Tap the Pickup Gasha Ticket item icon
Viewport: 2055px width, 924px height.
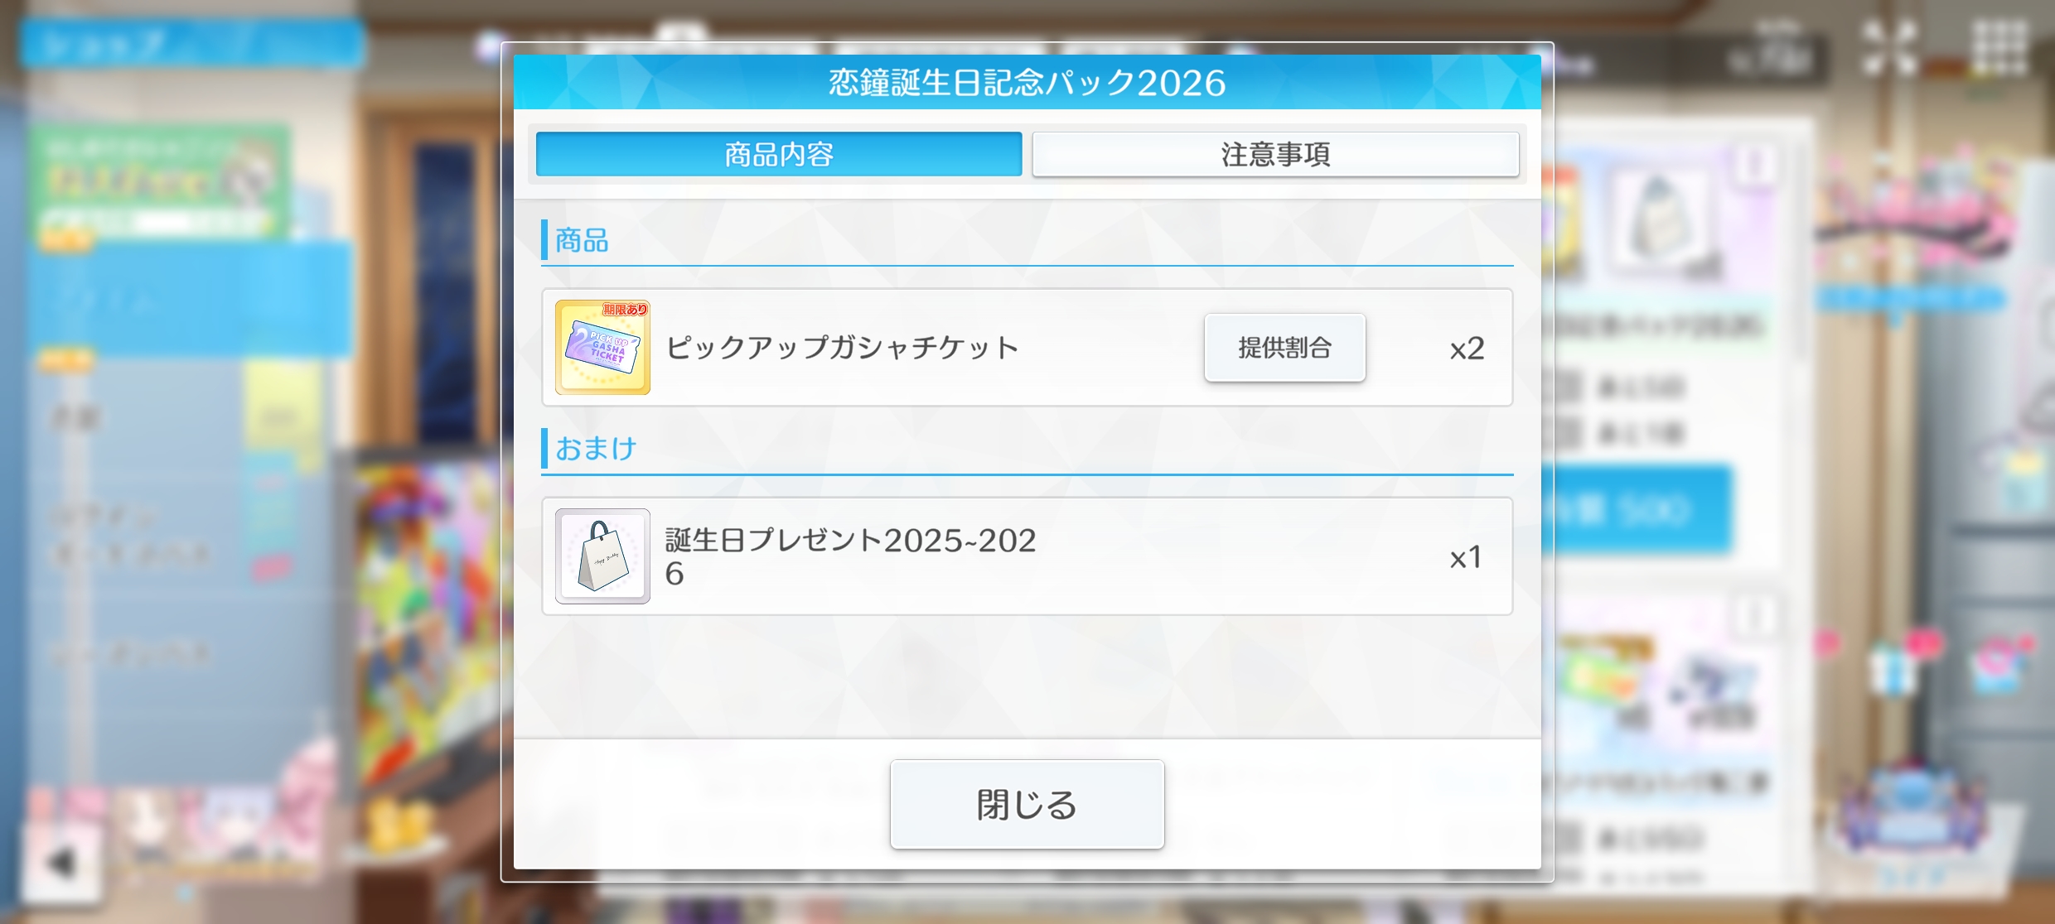[x=602, y=347]
